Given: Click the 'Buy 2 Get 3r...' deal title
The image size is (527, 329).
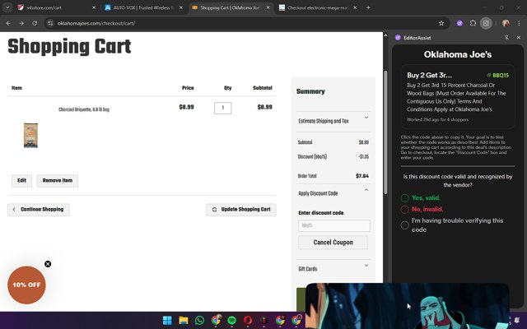Looking at the screenshot, I should point(429,75).
